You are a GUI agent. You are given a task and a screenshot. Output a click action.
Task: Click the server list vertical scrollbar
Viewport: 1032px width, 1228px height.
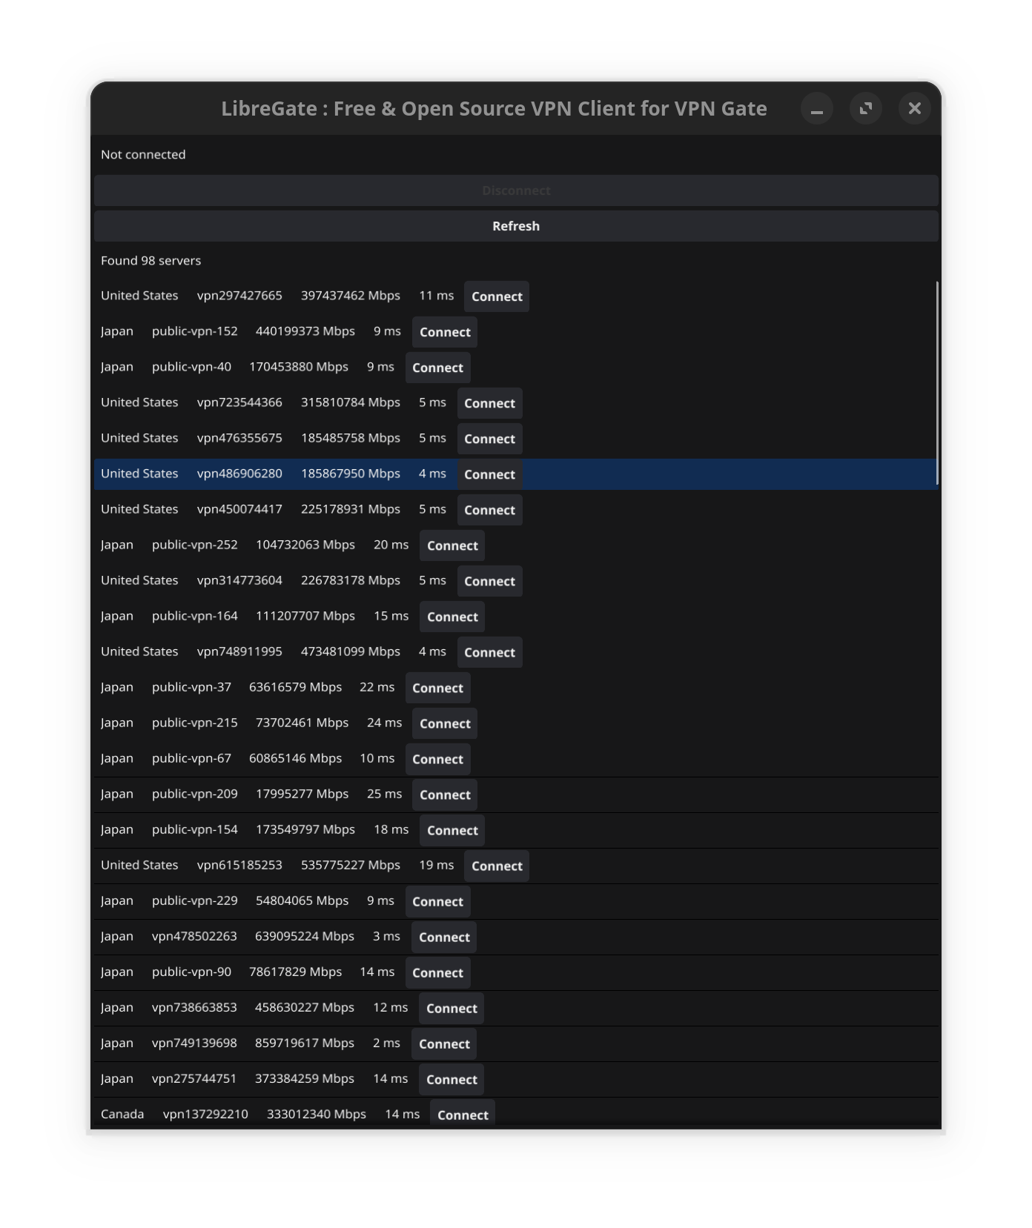coord(937,383)
